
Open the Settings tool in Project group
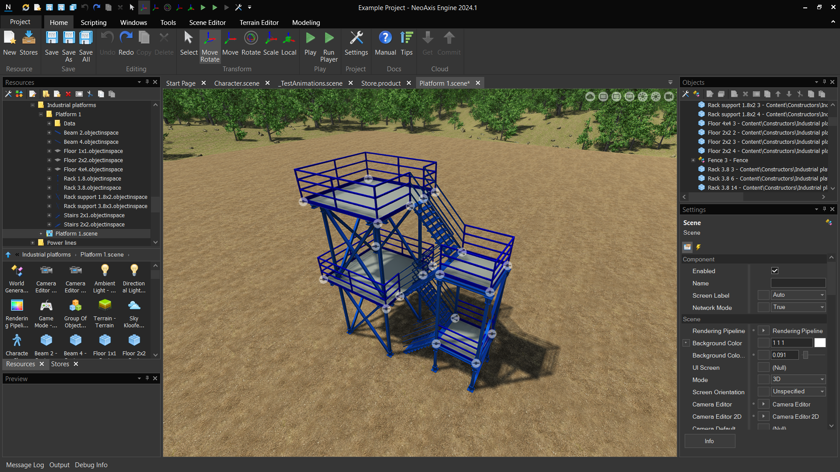click(356, 44)
